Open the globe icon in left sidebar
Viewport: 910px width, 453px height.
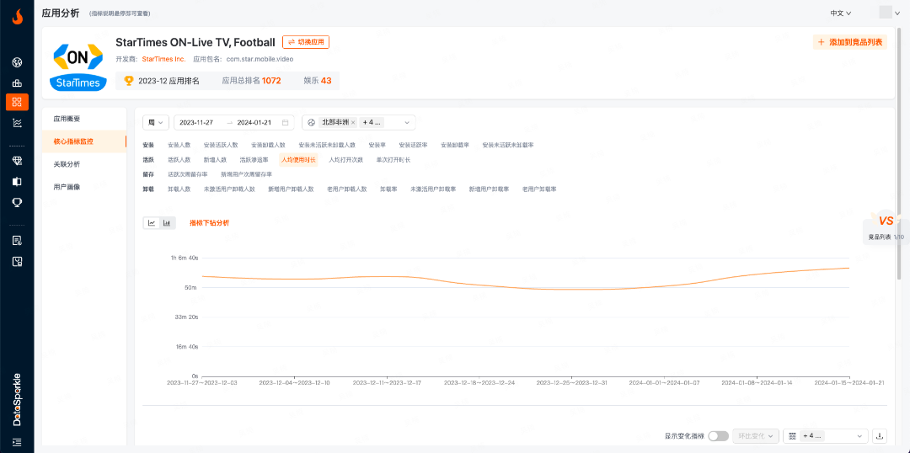[x=17, y=62]
